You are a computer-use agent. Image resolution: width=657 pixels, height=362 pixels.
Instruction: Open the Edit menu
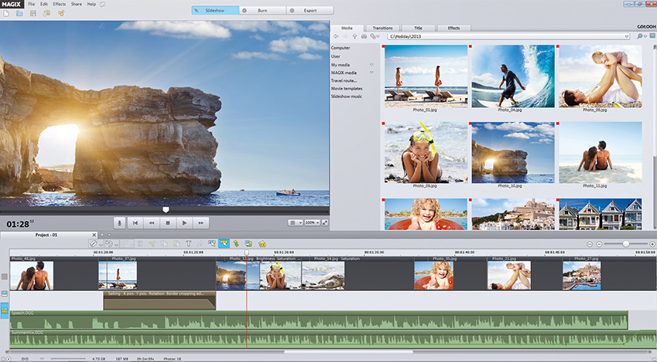coord(44,4)
